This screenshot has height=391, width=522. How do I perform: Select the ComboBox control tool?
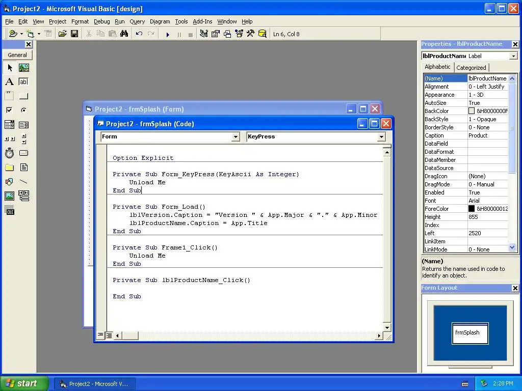tap(10, 125)
